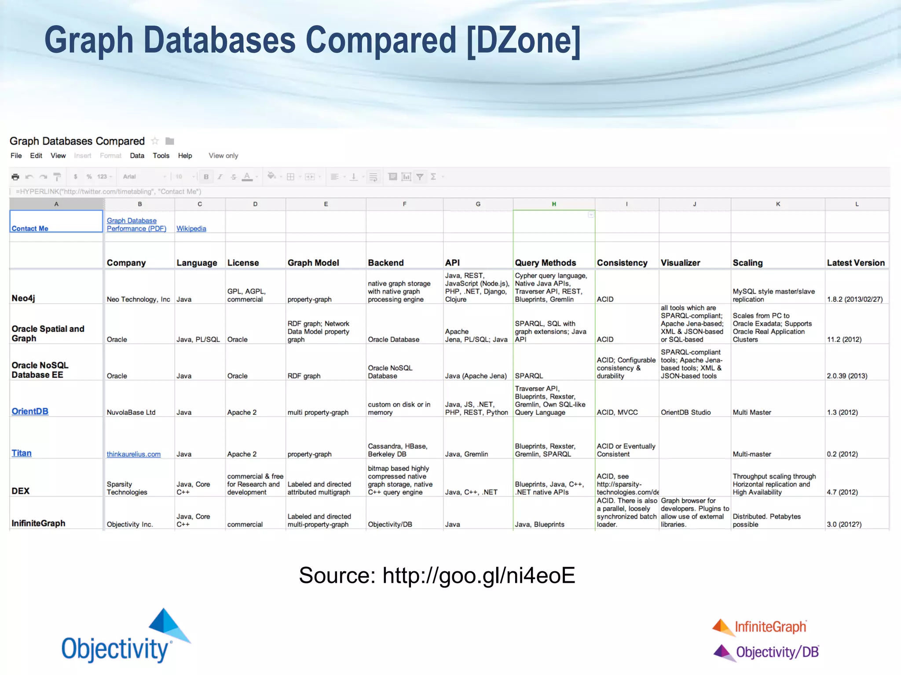
Task: Click the Insert comment icon
Action: [392, 177]
